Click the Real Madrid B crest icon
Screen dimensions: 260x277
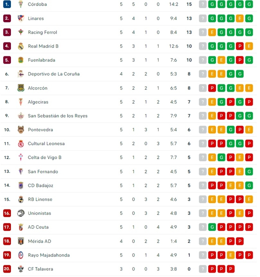[21, 46]
